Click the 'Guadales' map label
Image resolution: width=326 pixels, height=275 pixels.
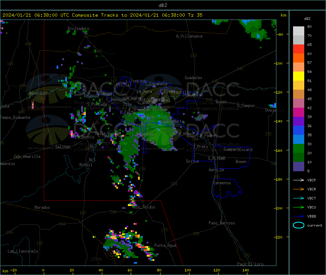coord(193,78)
